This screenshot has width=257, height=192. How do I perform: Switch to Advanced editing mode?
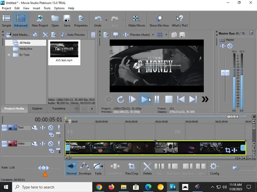point(21,20)
